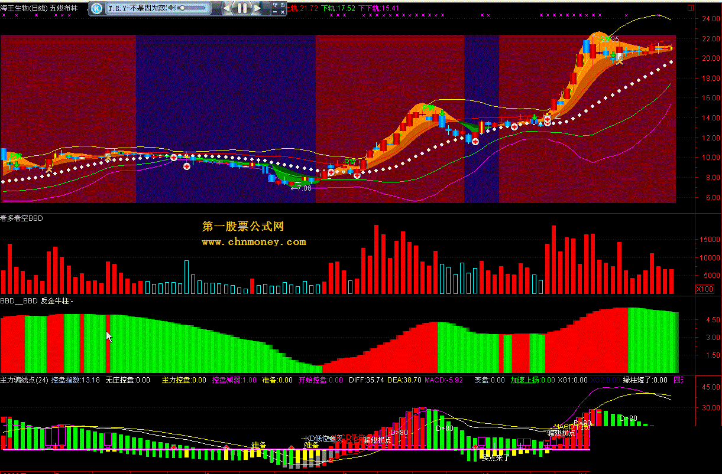Click the 10000 volume axis label
The image size is (722, 474).
pos(708,258)
